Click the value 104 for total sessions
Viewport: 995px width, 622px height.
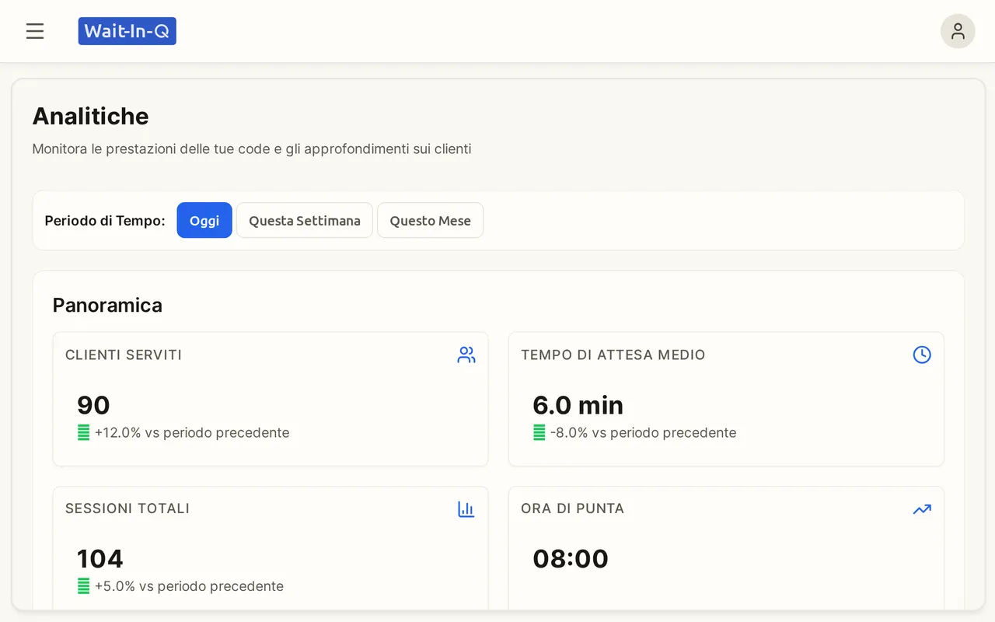(100, 559)
